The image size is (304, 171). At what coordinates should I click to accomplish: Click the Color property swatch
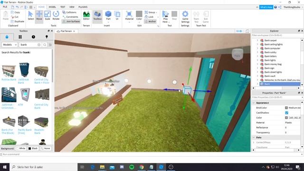tap(286, 118)
